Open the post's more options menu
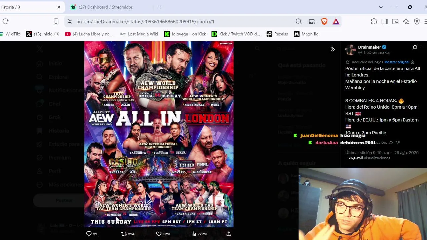 tap(422, 47)
